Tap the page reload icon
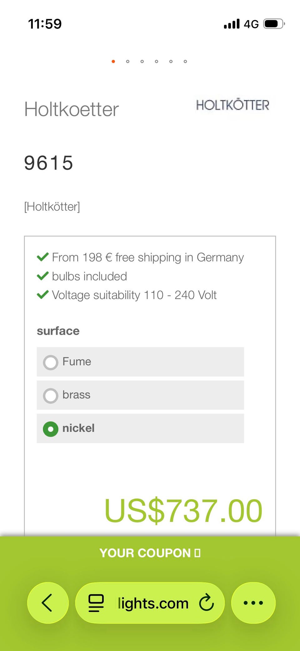 click(207, 603)
